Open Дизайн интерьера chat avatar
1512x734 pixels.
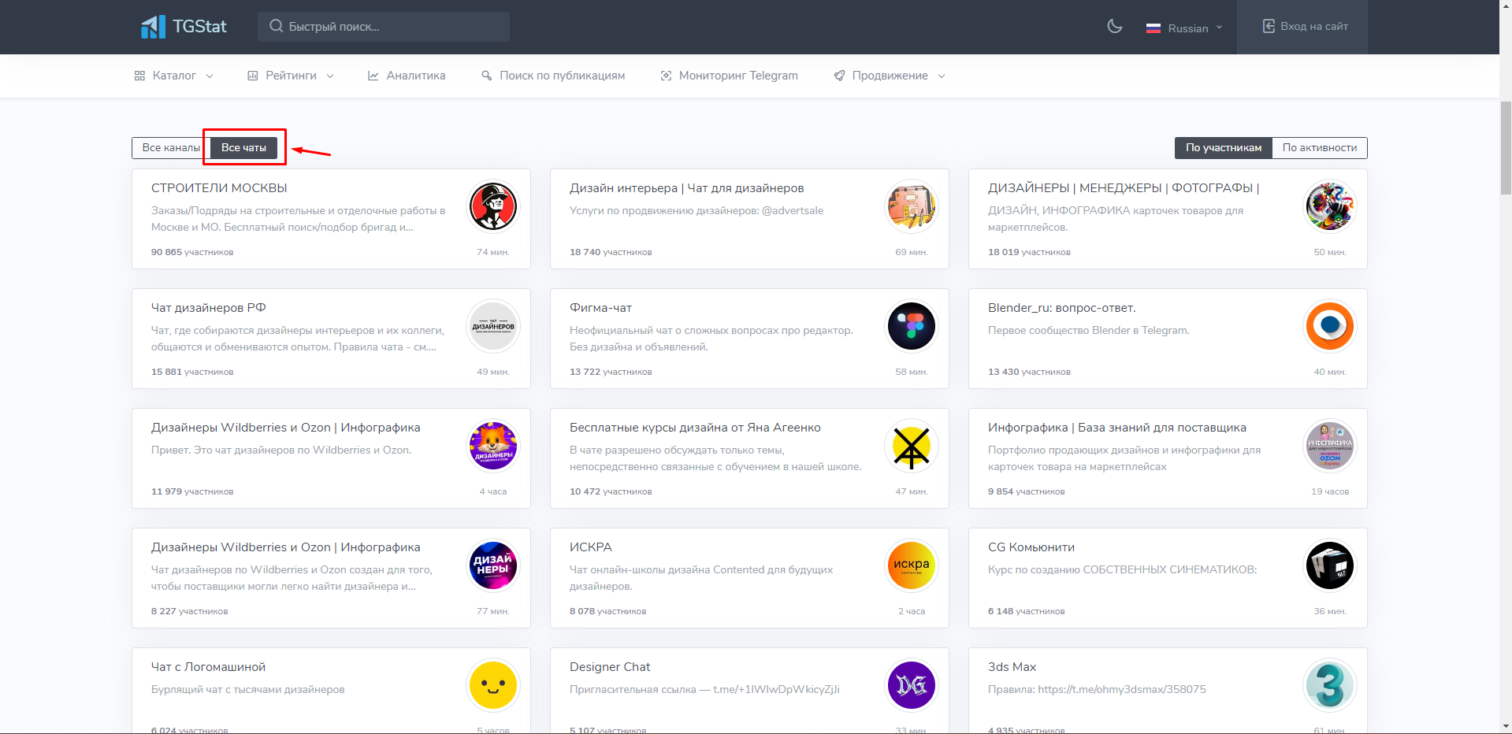pyautogui.click(x=912, y=206)
